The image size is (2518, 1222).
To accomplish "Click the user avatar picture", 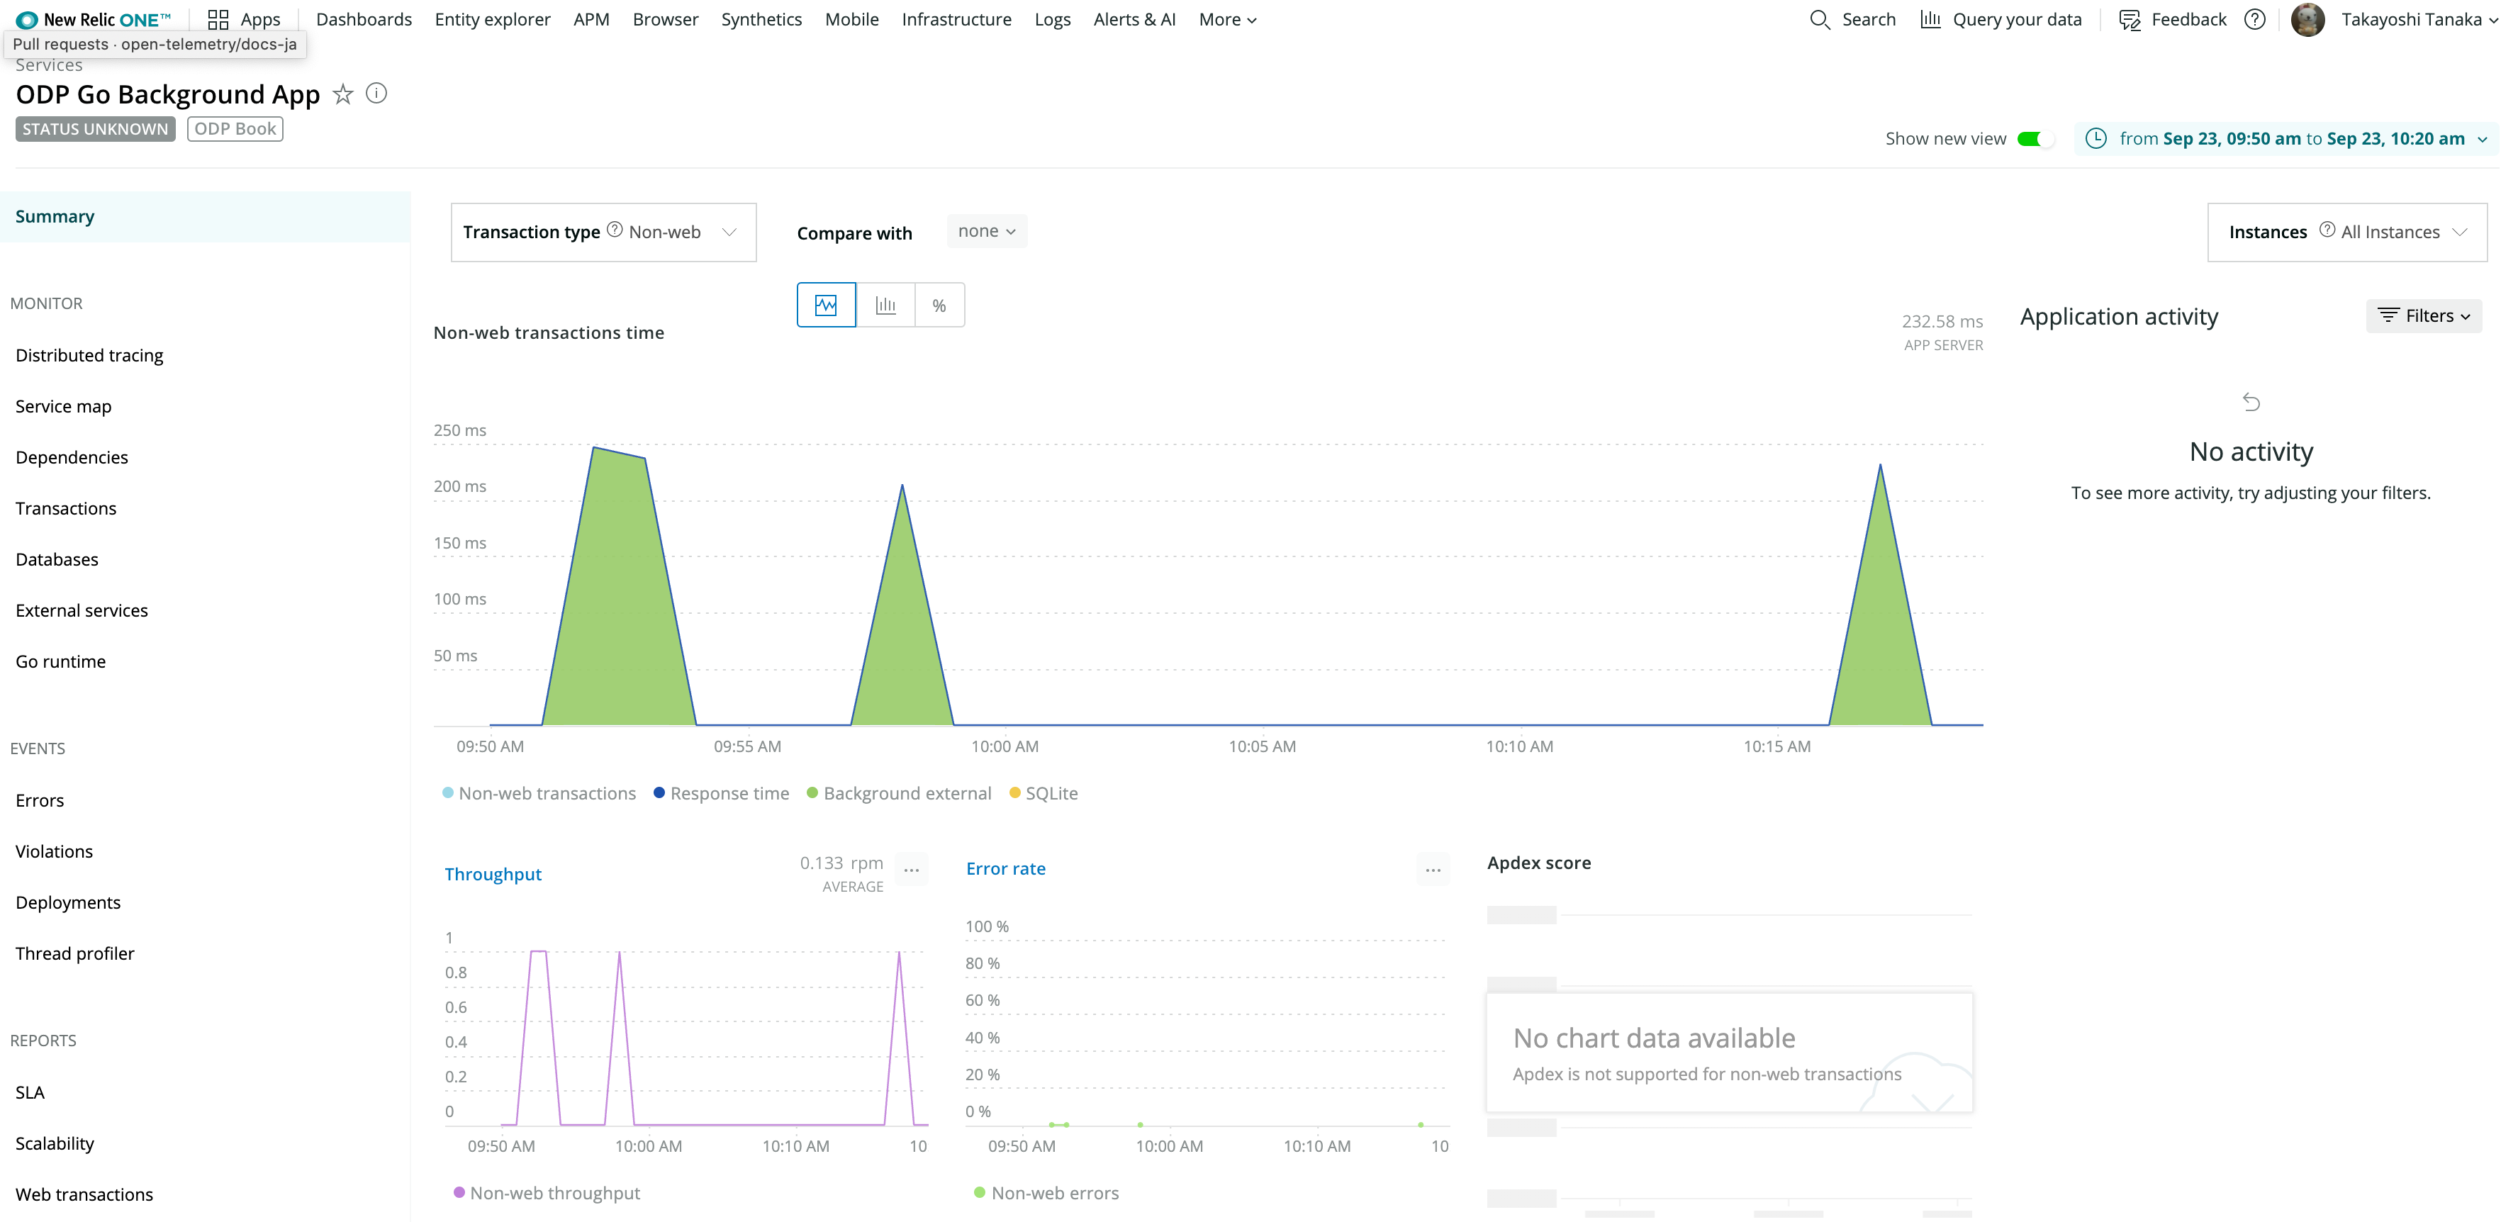I will pos(2308,20).
